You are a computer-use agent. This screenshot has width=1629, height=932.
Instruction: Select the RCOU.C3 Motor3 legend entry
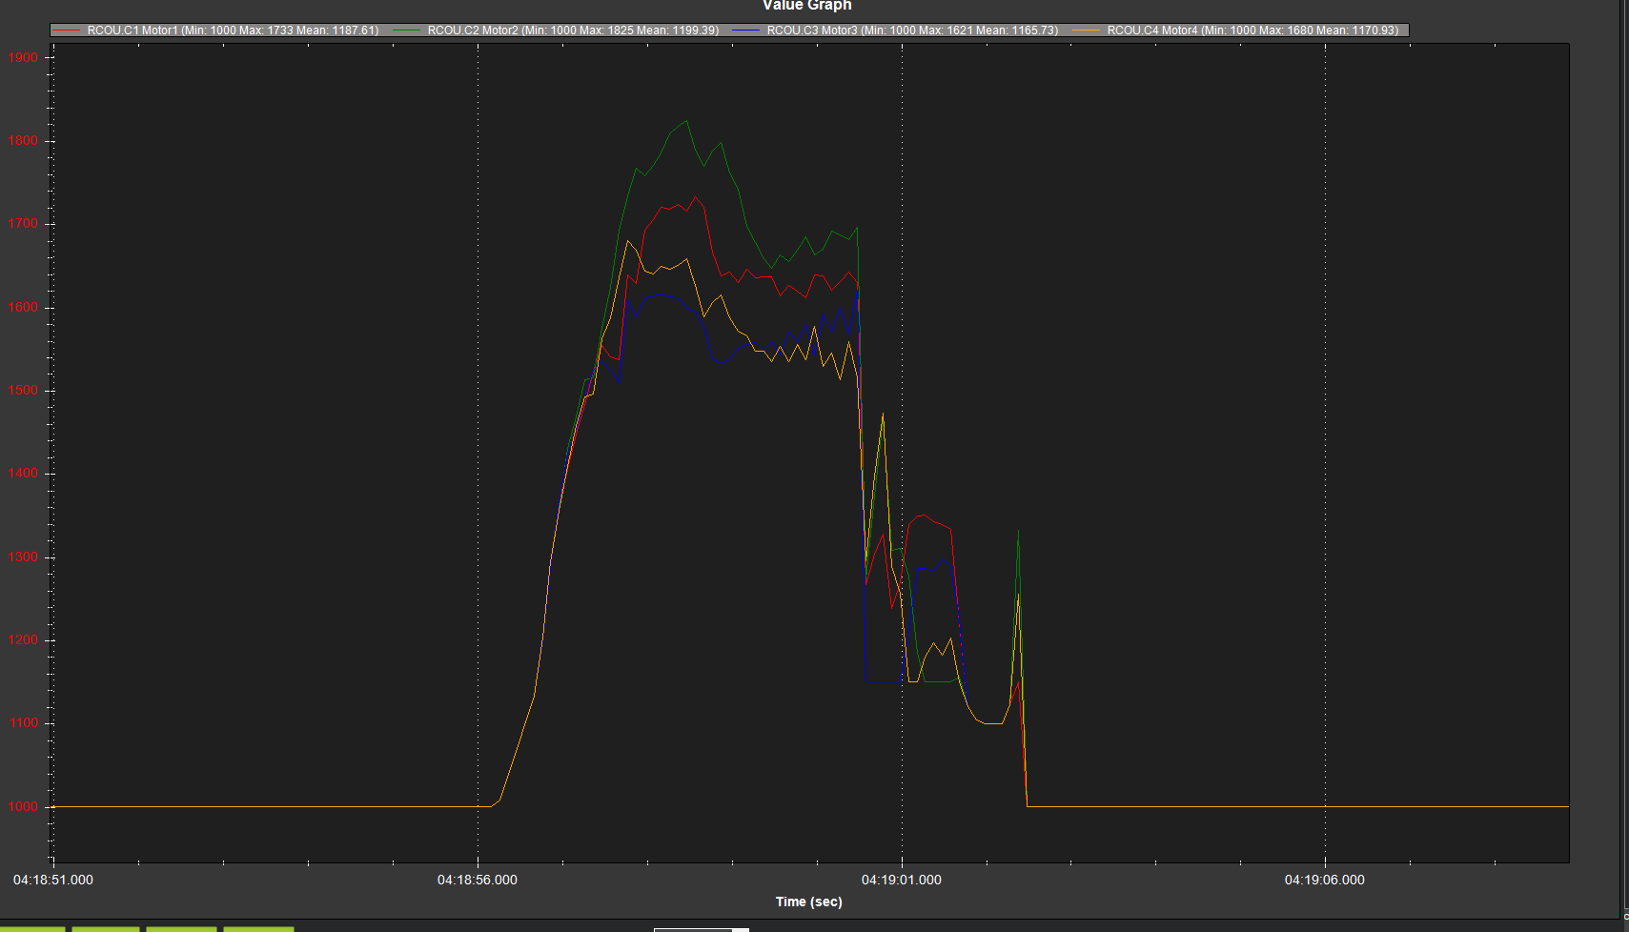tap(895, 30)
